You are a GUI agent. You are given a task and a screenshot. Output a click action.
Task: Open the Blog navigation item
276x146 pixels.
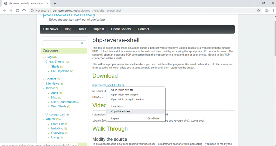point(68,29)
